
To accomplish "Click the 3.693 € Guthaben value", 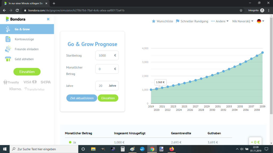I will click(213, 142).
